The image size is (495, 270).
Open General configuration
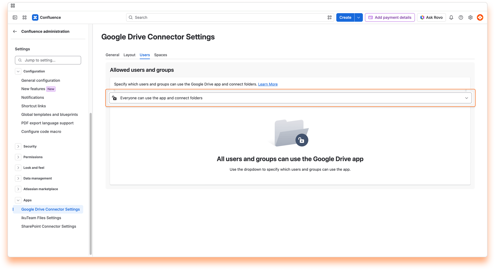click(41, 80)
